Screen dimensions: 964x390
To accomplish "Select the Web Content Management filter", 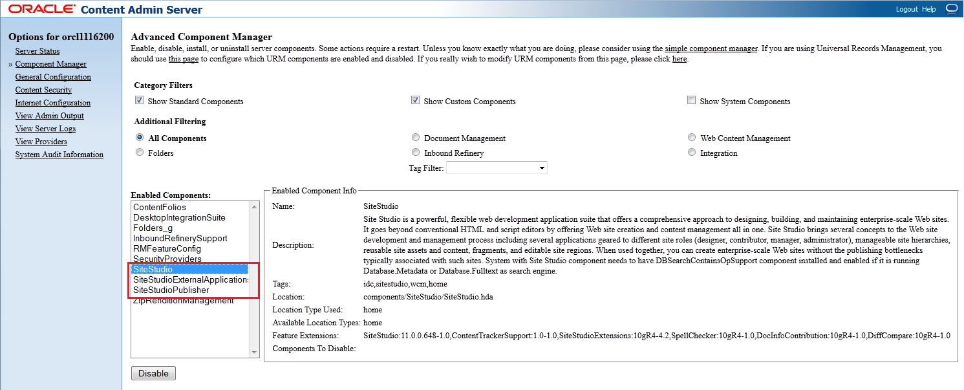I will click(x=692, y=136).
